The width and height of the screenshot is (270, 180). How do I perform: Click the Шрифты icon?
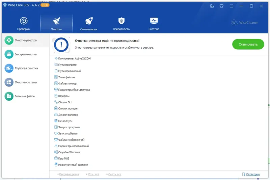56,96
